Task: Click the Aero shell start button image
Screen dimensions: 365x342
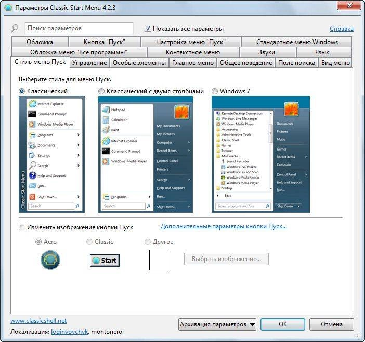Action: pos(50,260)
